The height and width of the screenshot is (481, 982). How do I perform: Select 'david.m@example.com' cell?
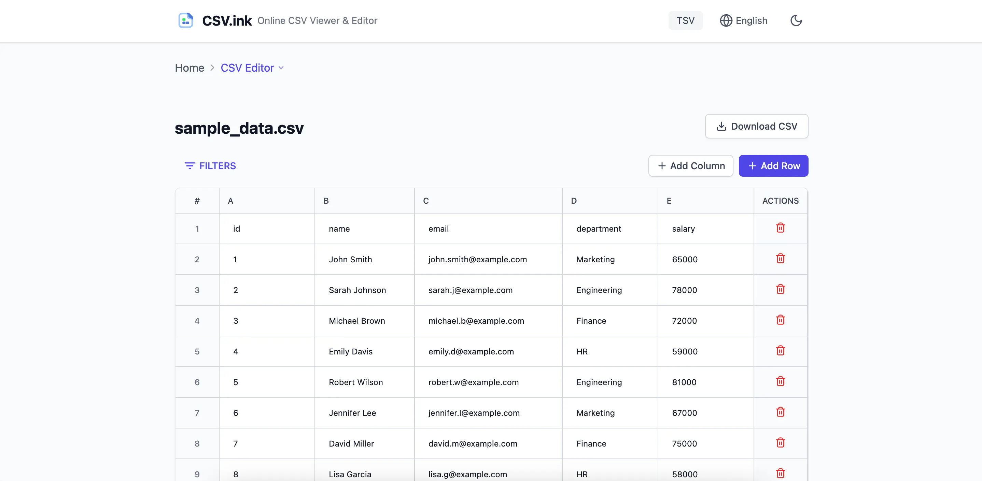click(488, 444)
